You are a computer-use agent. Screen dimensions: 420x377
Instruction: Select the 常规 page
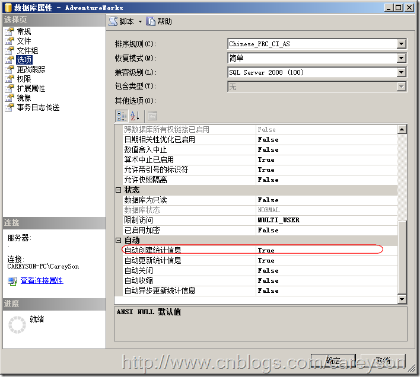[x=24, y=31]
